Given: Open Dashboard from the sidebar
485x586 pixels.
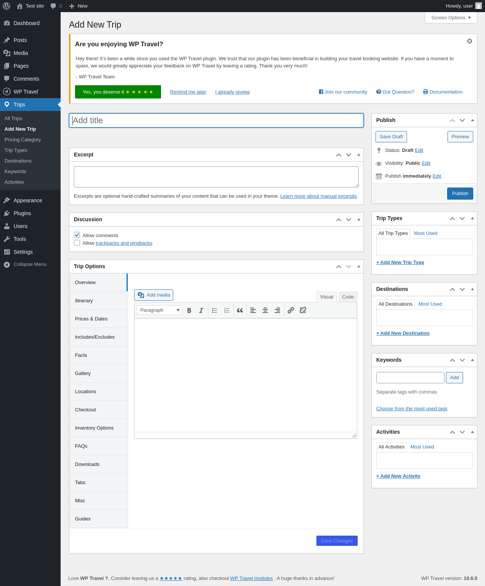Looking at the screenshot, I should click(30, 23).
